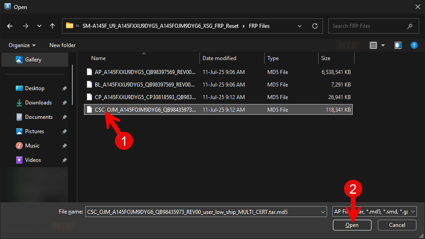The height and width of the screenshot is (239, 425).
Task: Show the preview pane icon
Action: [x=398, y=45]
